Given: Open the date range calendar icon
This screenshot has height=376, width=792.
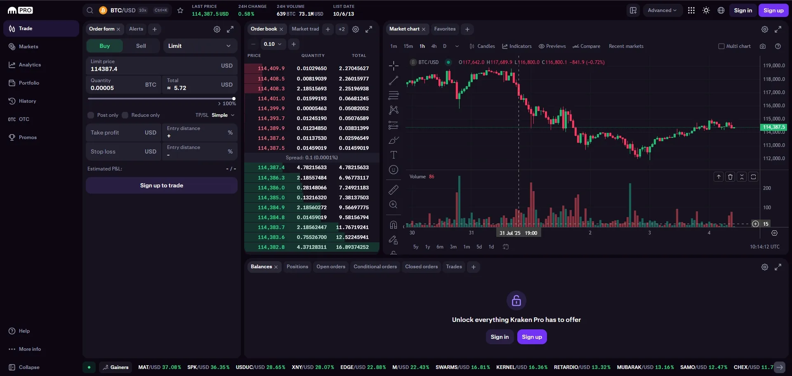Looking at the screenshot, I should [x=506, y=247].
